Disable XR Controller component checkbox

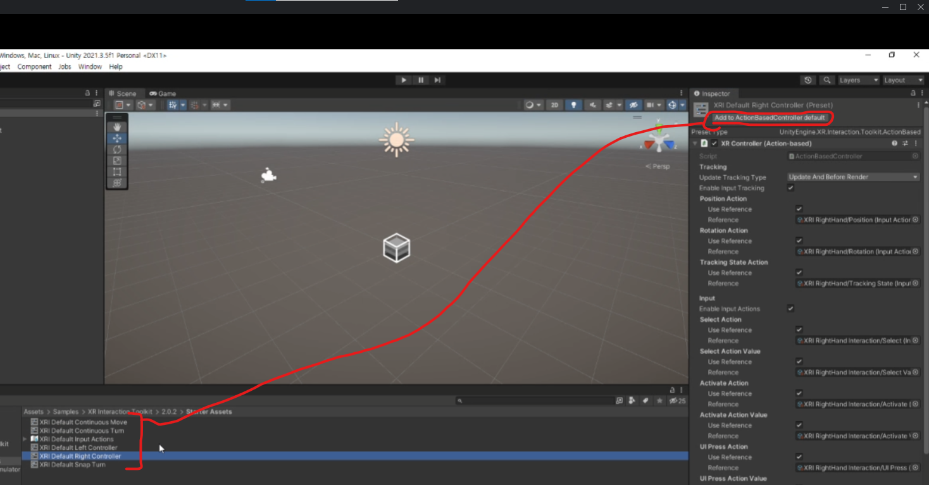pyautogui.click(x=714, y=144)
